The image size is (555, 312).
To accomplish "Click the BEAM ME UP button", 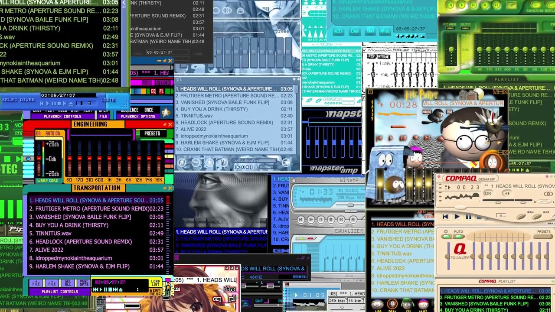I will pos(155,292).
